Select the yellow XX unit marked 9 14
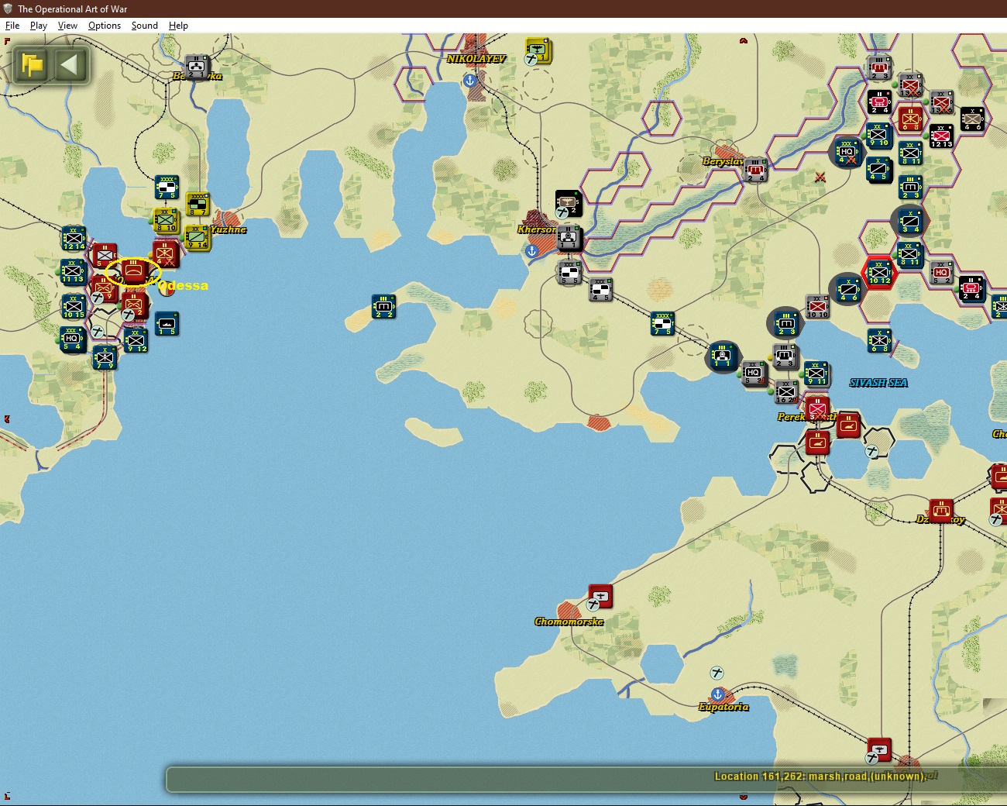The image size is (1007, 806). [x=197, y=238]
